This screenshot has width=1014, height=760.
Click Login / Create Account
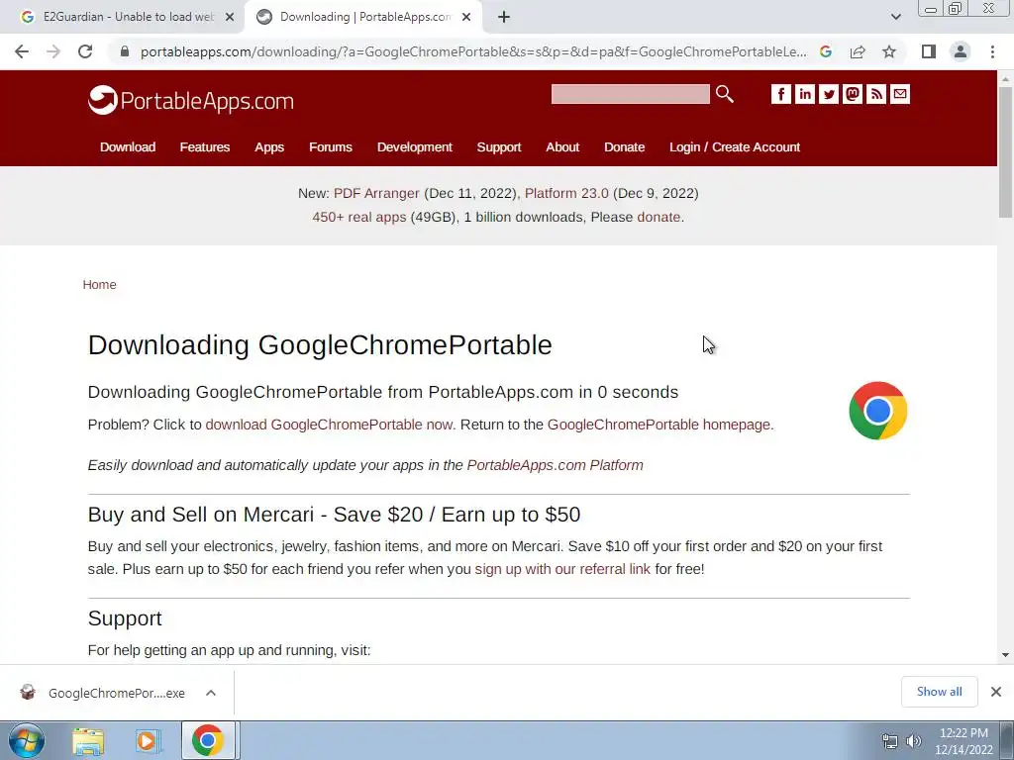(735, 147)
